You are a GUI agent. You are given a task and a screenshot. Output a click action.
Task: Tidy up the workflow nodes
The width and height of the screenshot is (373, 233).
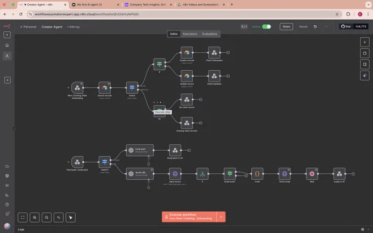point(71,217)
